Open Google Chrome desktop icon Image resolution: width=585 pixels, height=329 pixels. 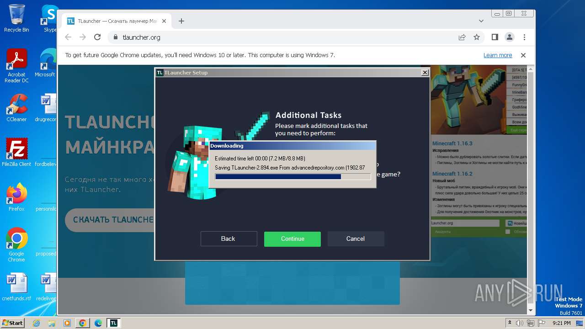click(x=16, y=245)
